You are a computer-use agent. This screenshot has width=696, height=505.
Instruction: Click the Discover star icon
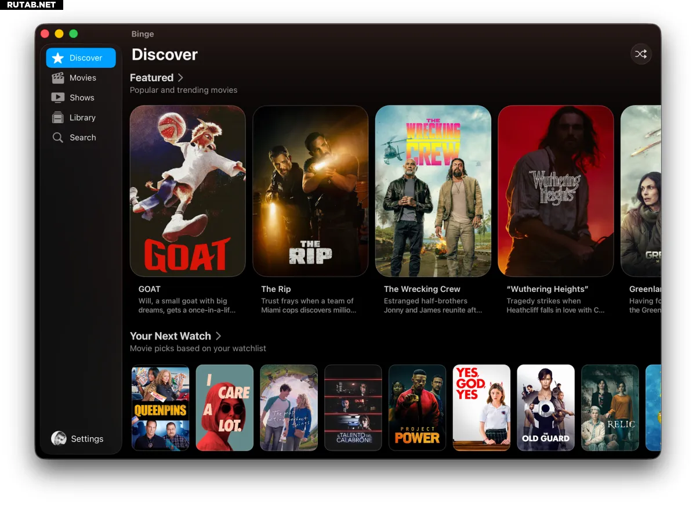(58, 58)
